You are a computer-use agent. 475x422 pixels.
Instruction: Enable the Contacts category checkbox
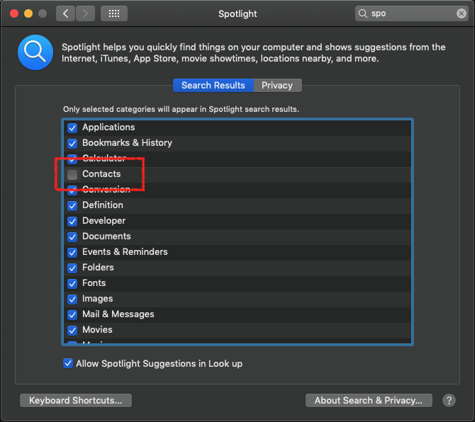[x=72, y=174]
